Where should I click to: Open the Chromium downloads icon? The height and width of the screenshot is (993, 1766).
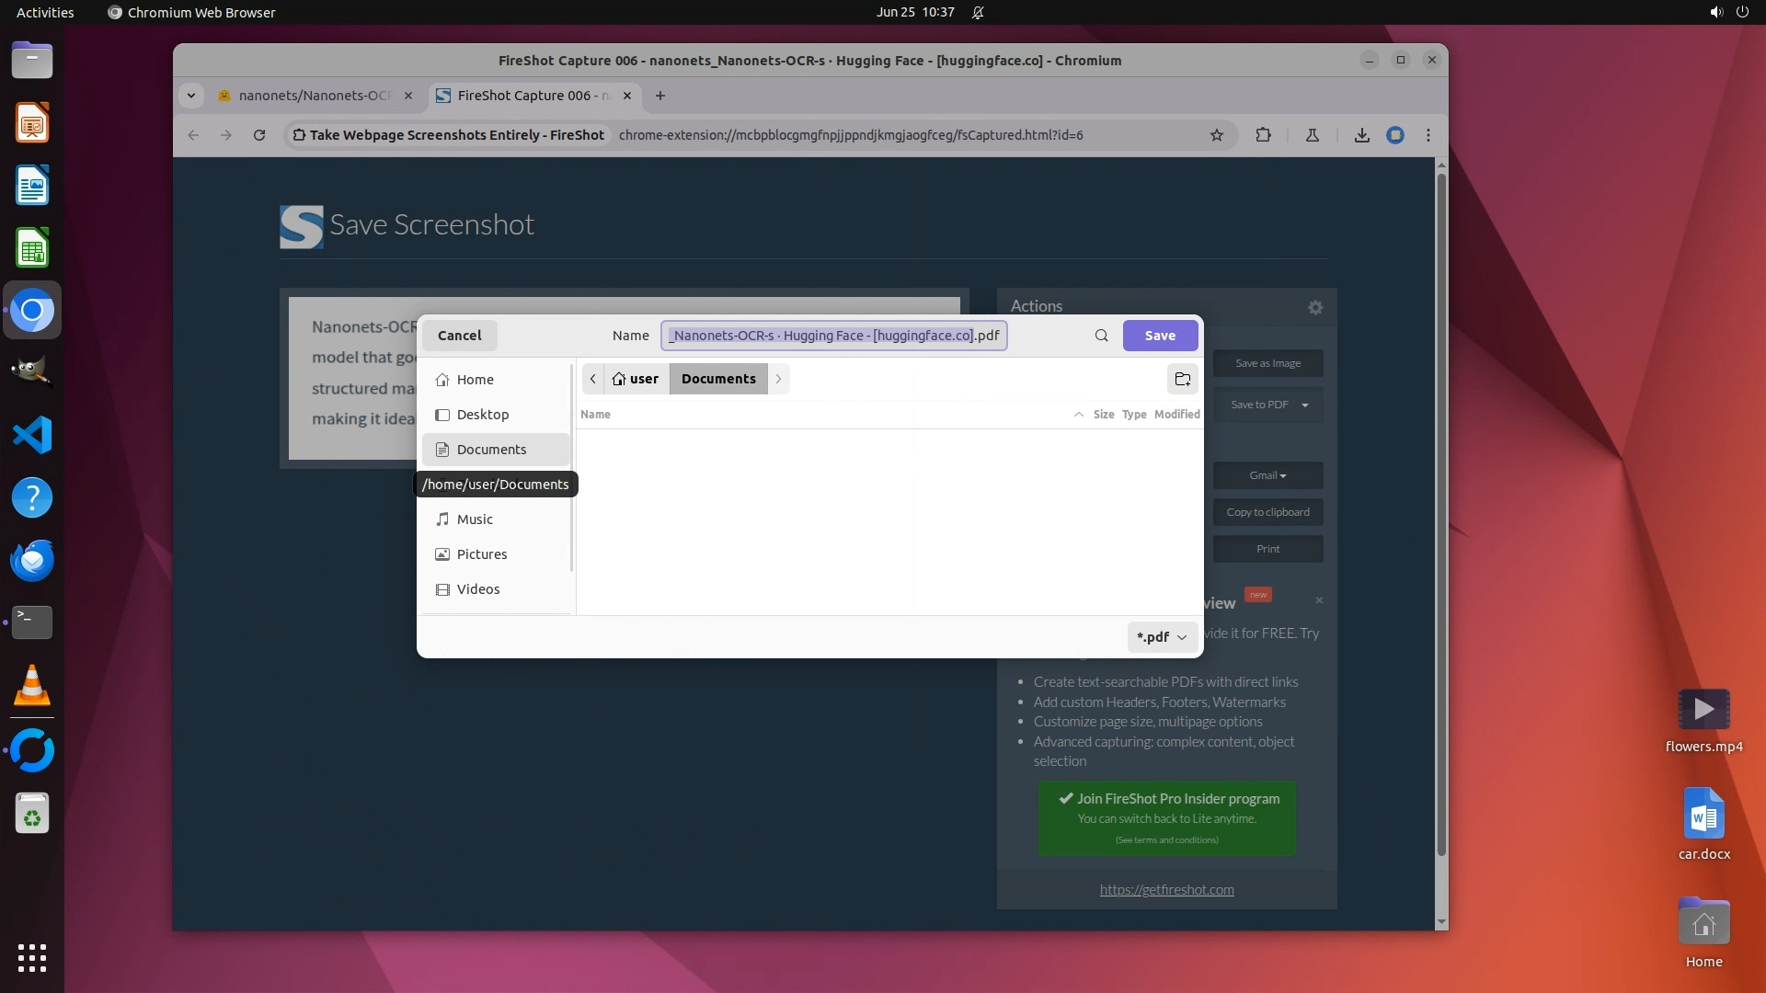[x=1361, y=135]
